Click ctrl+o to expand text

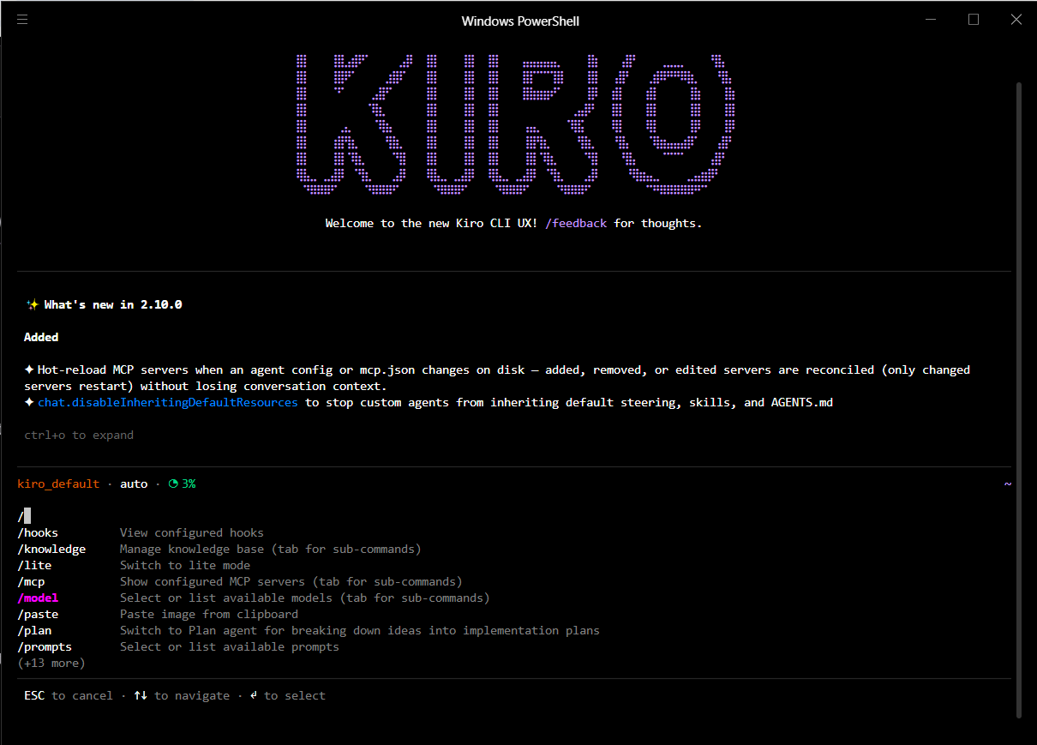(x=79, y=436)
